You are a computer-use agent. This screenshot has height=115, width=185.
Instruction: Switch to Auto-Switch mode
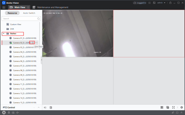pyautogui.click(x=29, y=13)
